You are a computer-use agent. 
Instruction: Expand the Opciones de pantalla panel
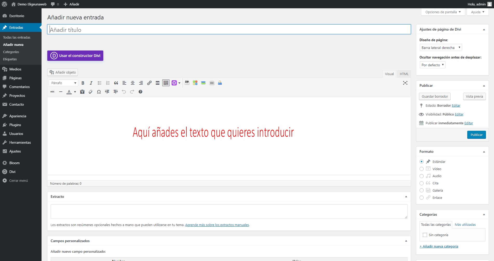443,12
